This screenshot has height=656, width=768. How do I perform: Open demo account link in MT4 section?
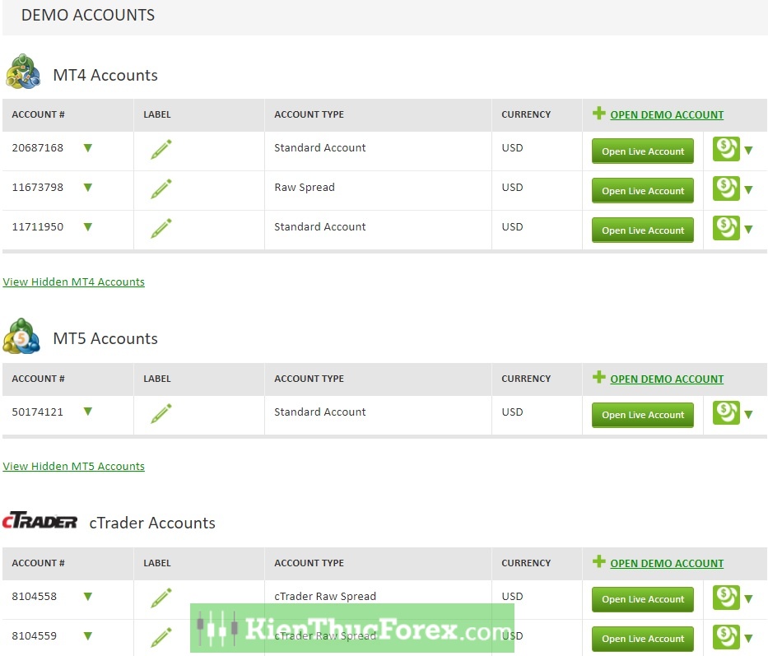(x=667, y=114)
